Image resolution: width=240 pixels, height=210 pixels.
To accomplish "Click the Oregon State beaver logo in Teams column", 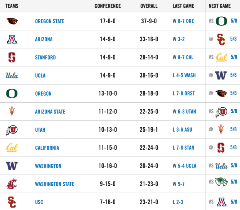I will click(12, 21).
